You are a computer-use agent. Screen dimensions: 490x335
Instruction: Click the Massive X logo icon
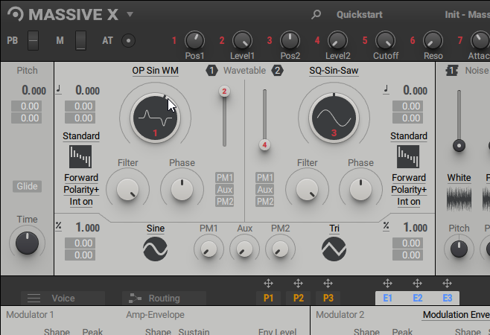click(x=16, y=14)
